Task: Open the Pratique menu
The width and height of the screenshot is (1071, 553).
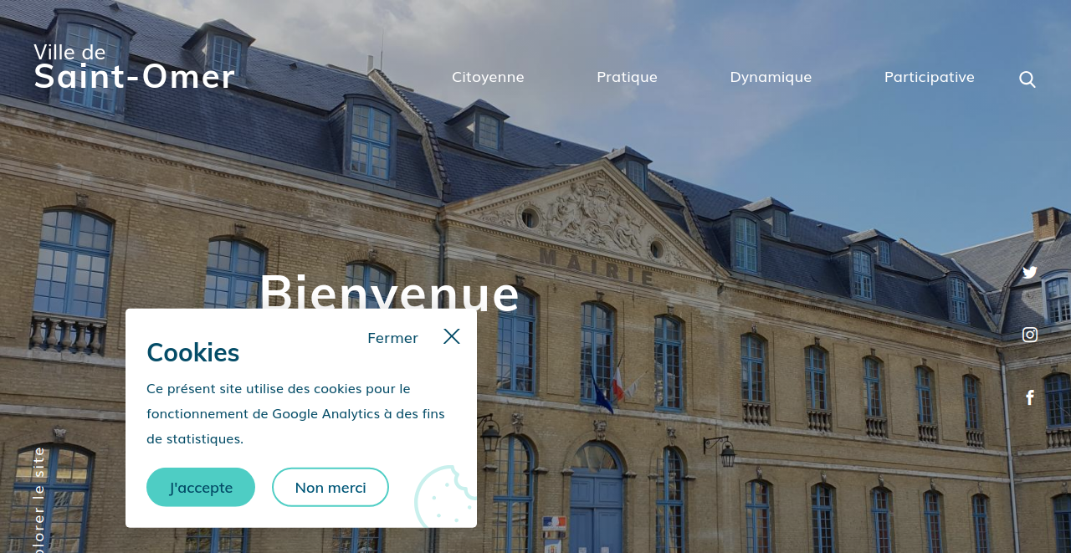Action: (627, 77)
